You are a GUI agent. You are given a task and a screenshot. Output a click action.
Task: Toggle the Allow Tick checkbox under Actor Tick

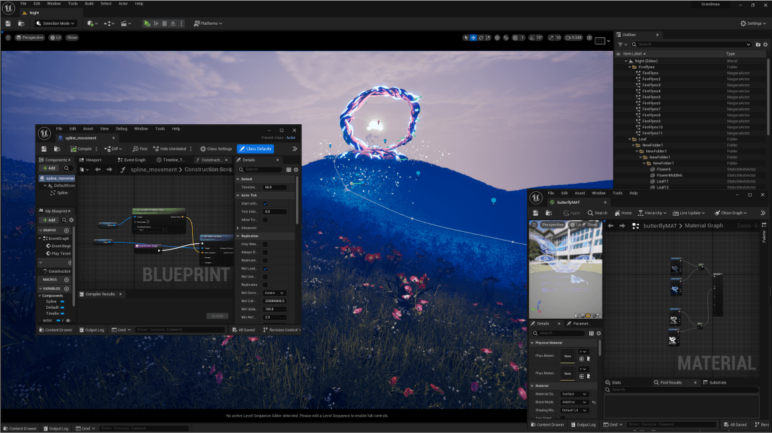[x=265, y=220]
